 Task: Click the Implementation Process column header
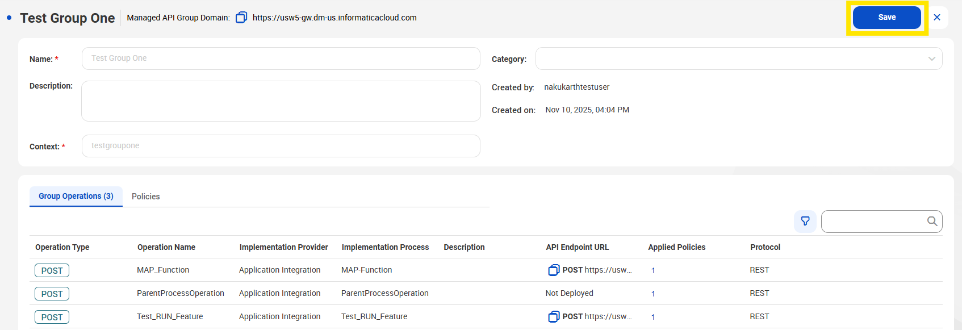point(386,247)
